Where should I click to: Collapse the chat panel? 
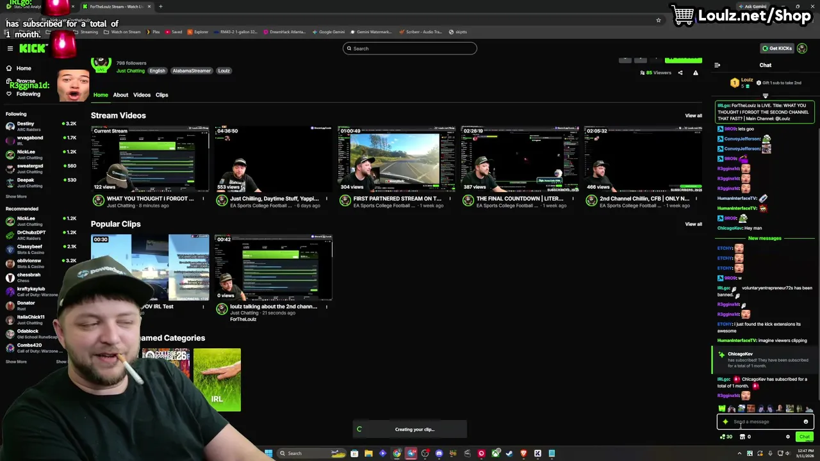tap(717, 65)
